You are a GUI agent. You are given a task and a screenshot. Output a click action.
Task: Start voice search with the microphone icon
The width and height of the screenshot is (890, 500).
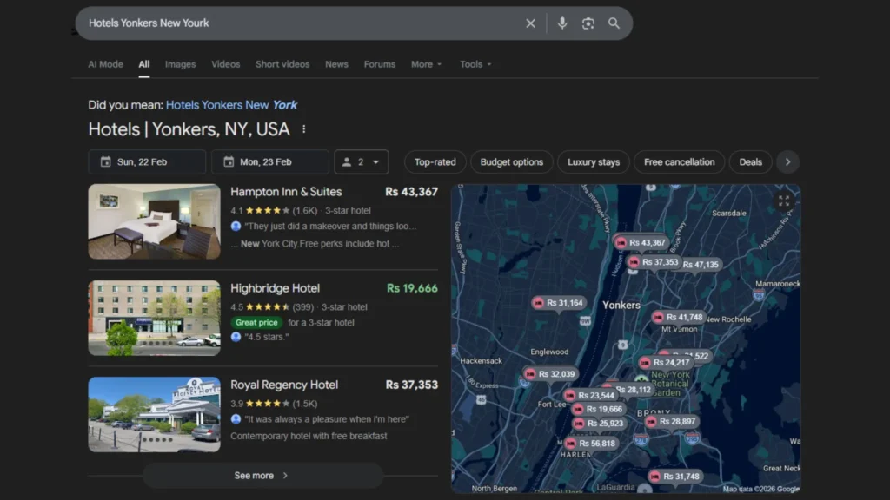(562, 23)
